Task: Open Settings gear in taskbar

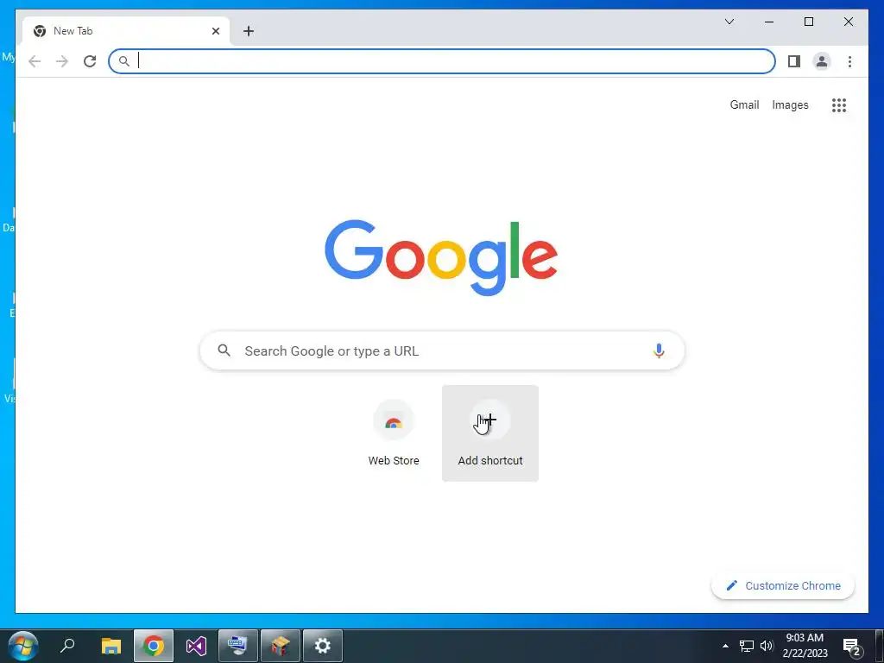Action: (323, 646)
